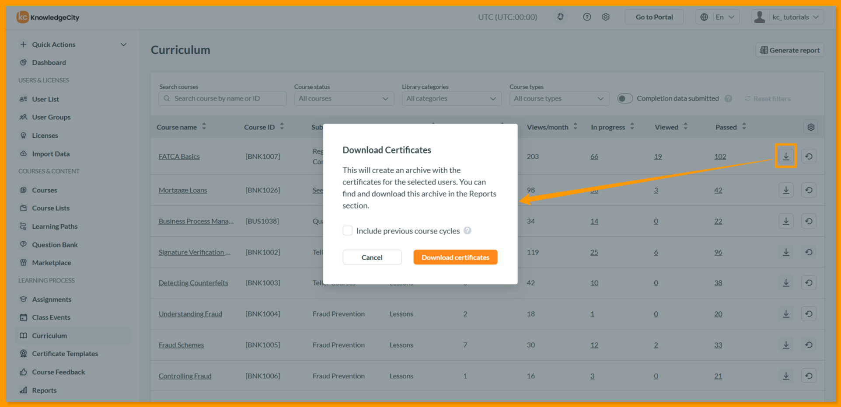Open In progress count 66 link
Screen dimensions: 841x407
click(594, 157)
